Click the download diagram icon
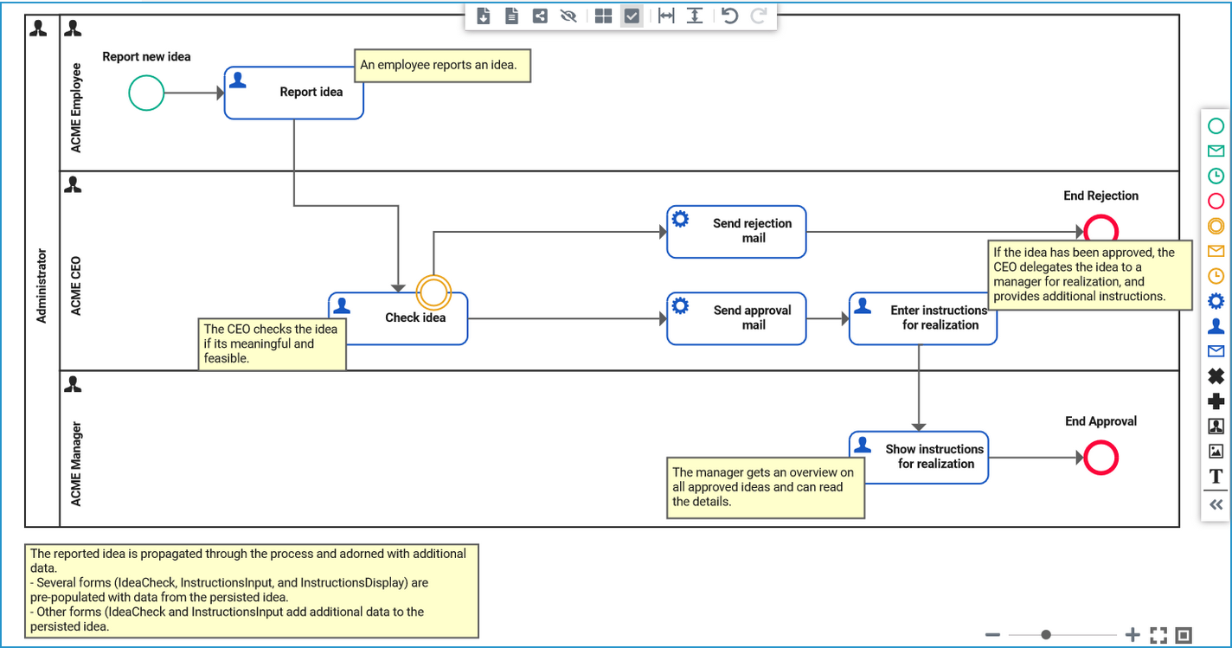 pos(483,15)
